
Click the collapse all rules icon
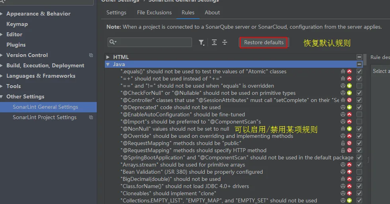click(225, 42)
